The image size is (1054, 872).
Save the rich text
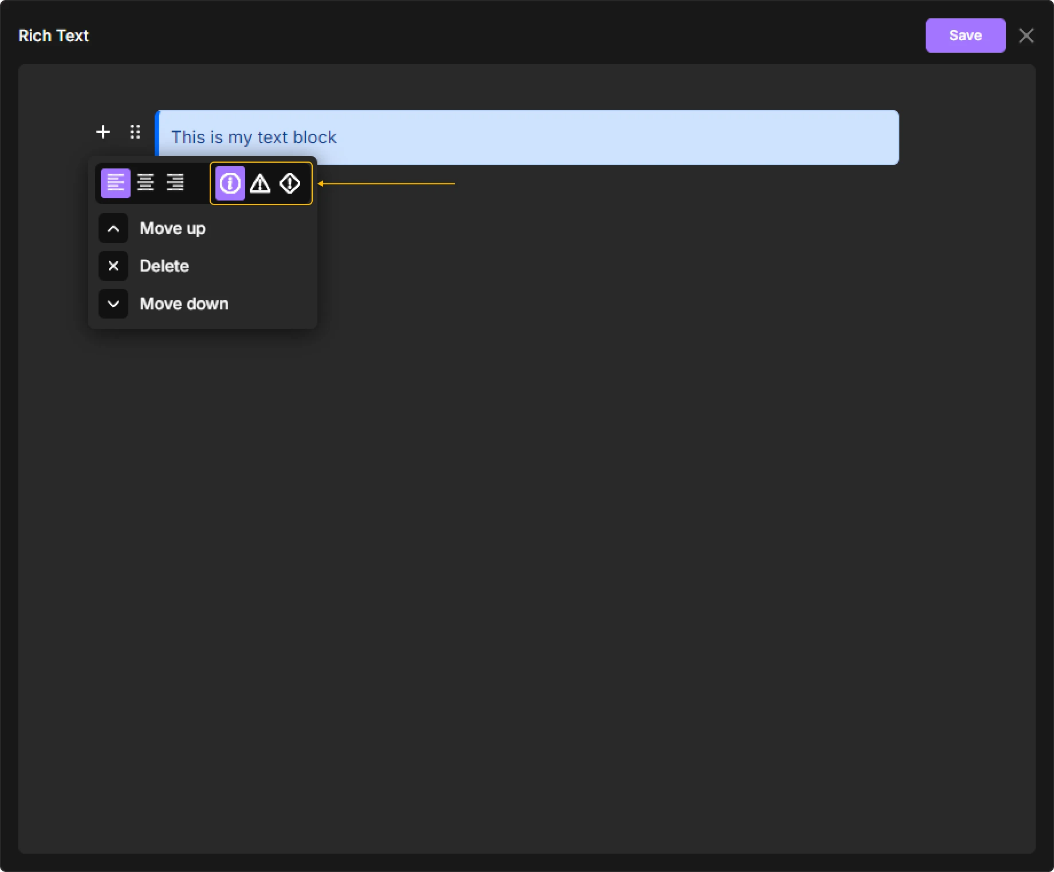click(965, 36)
